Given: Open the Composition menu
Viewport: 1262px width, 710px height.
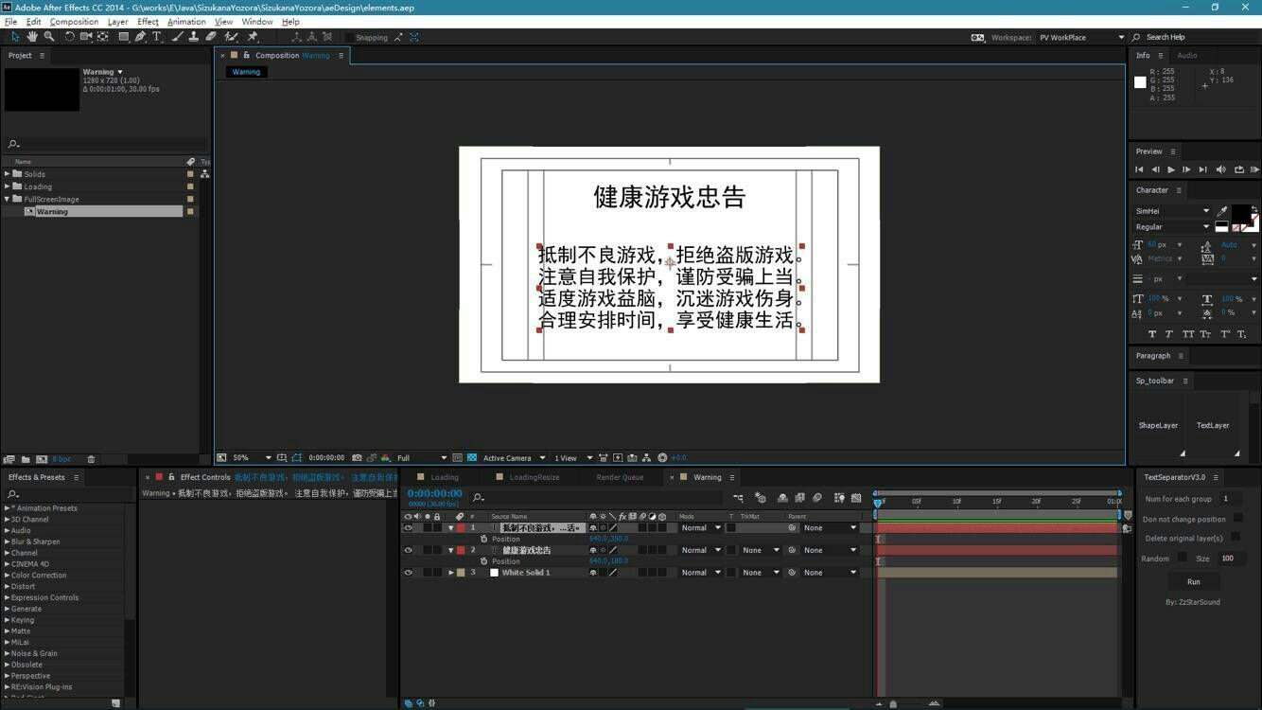Looking at the screenshot, I should [x=74, y=21].
